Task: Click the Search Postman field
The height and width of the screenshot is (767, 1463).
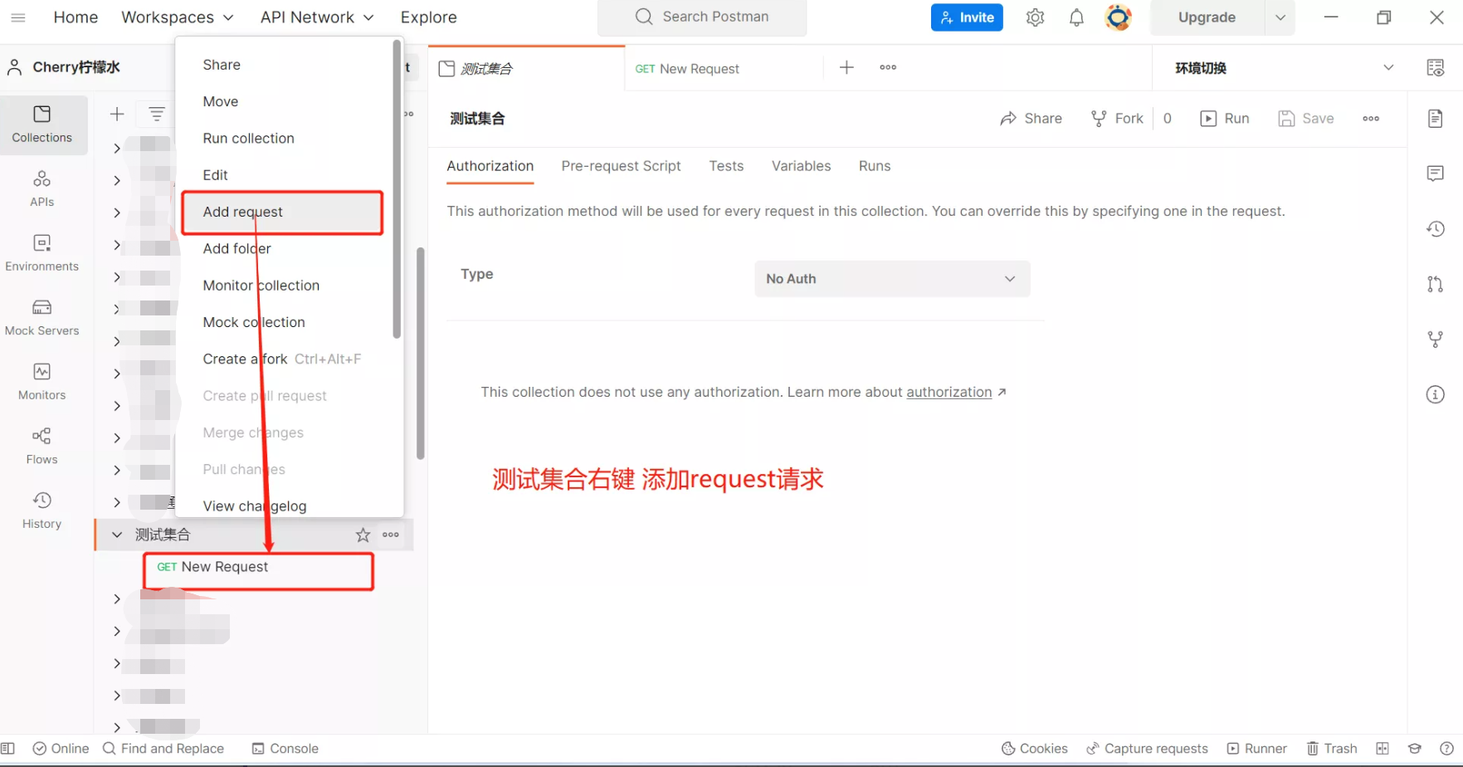Action: [702, 17]
